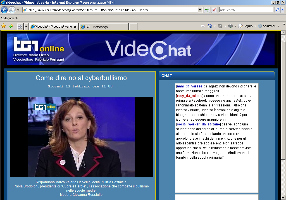This screenshot has width=286, height=200.
Task: Expand the address bar history dropdown
Action: [200, 10]
